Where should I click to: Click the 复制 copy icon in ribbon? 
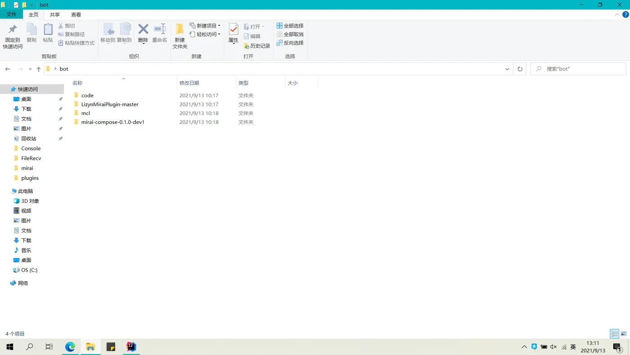[31, 30]
